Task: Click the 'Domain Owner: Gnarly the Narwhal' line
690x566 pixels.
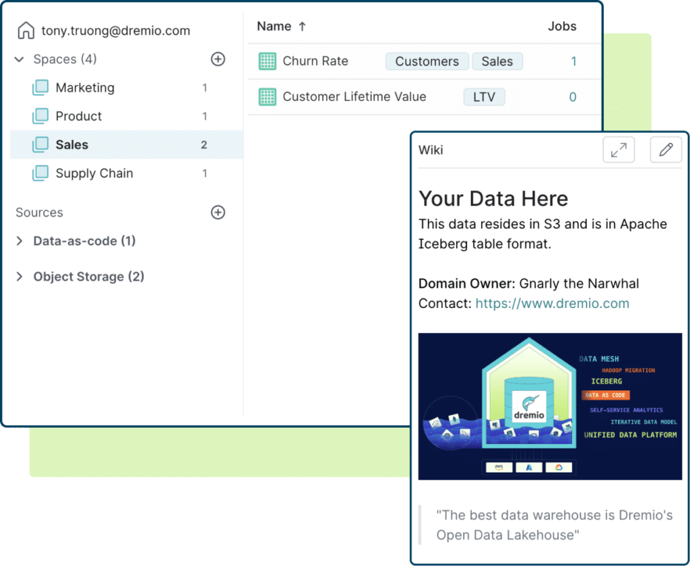Action: click(x=528, y=284)
